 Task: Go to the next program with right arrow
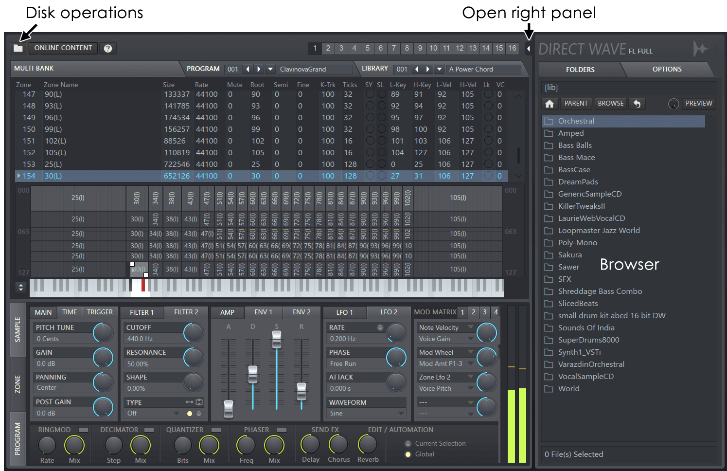coord(259,69)
